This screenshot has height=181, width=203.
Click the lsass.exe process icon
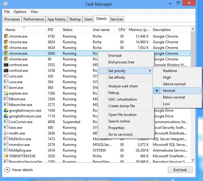[6, 127]
